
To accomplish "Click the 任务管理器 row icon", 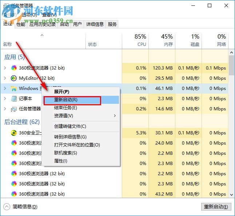I will (14, 109).
